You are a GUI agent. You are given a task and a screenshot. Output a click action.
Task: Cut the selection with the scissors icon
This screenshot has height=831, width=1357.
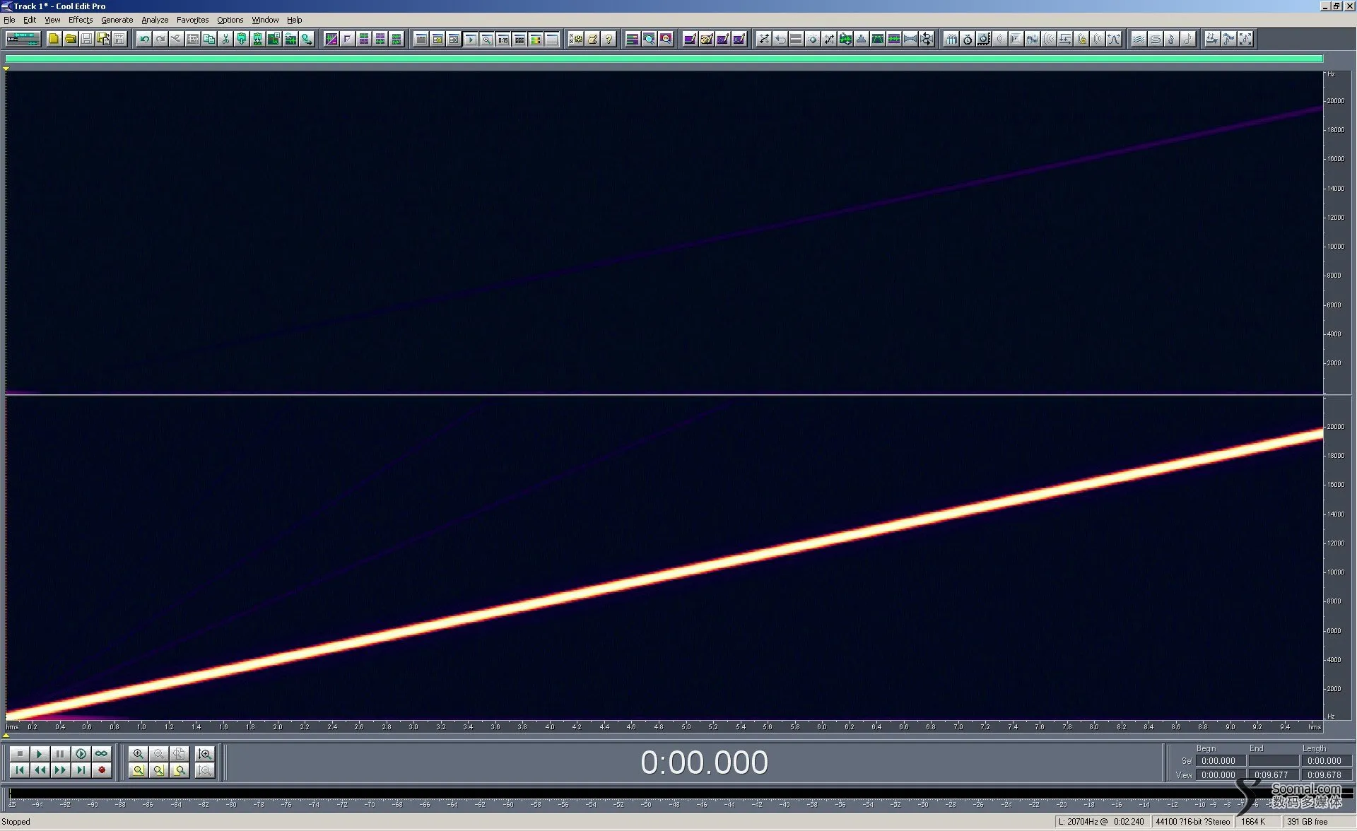coord(225,39)
